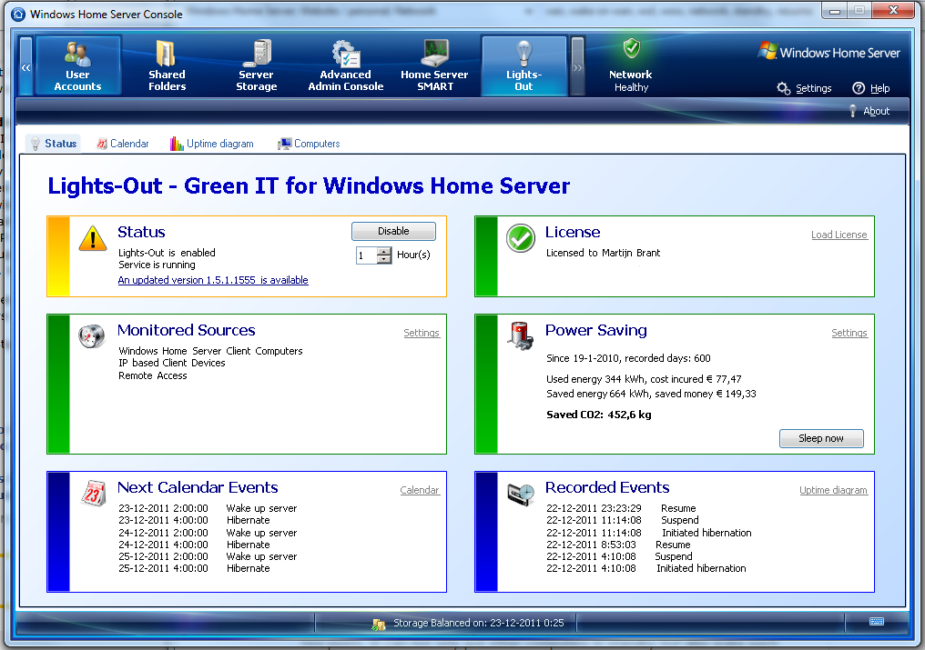This screenshot has width=925, height=650.
Task: Select the text "Lights-Out is enabled"
Action: point(167,253)
